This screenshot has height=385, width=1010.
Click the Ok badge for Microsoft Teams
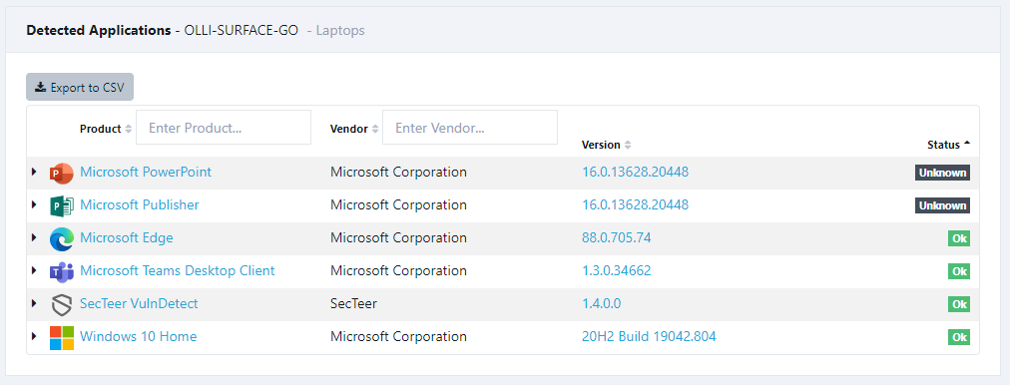tap(959, 271)
